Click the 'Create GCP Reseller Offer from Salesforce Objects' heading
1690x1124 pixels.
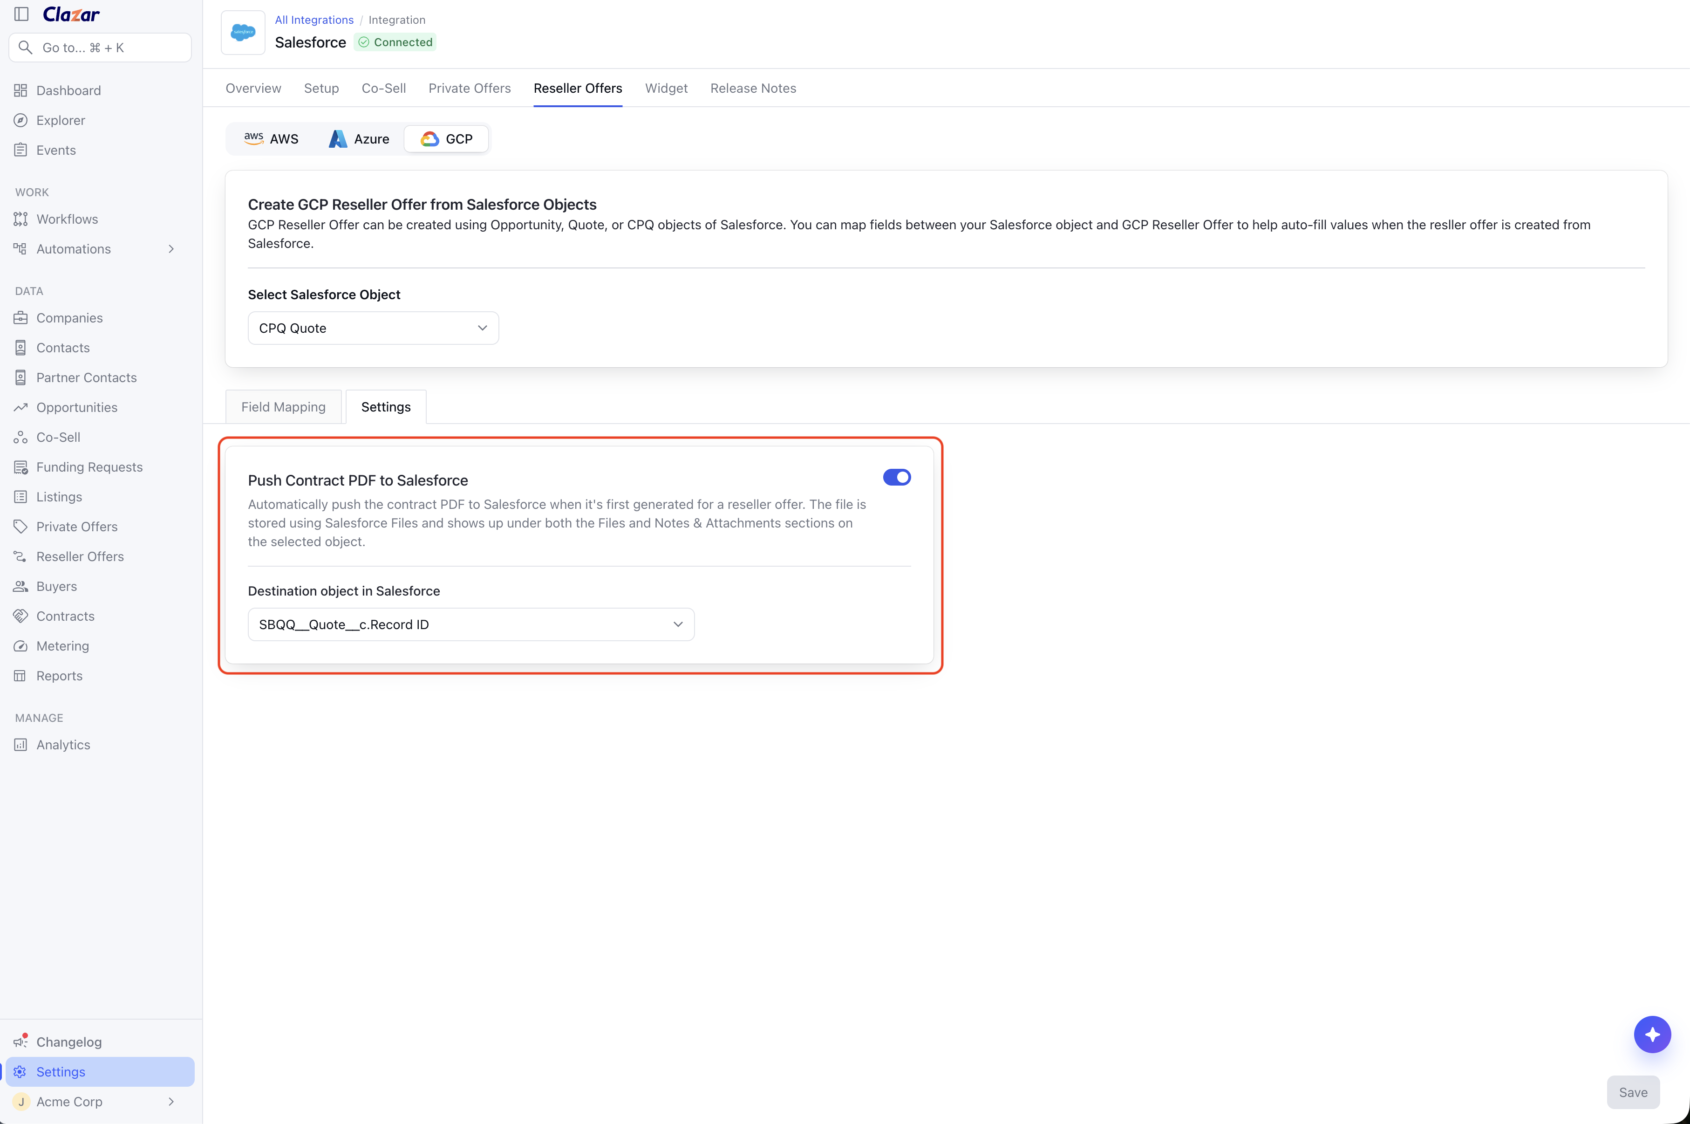[422, 204]
